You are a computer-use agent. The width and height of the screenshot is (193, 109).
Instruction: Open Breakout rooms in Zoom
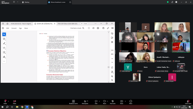click(x=74, y=102)
